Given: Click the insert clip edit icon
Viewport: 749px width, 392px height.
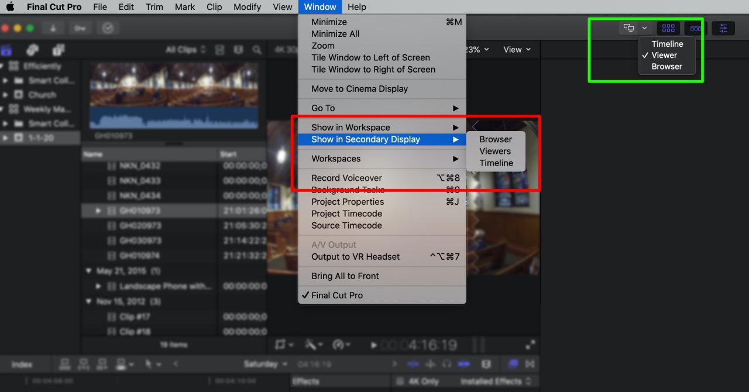Looking at the screenshot, I should [84, 364].
